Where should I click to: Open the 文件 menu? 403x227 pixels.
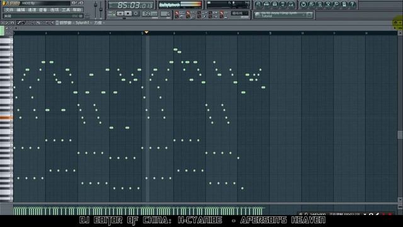click(9, 10)
